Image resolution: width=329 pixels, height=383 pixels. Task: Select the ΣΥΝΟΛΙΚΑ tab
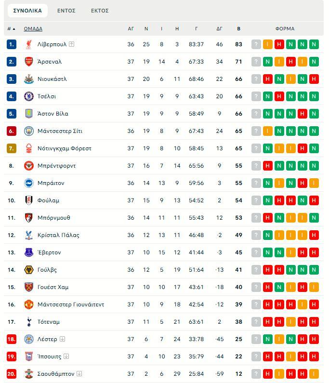tap(27, 11)
